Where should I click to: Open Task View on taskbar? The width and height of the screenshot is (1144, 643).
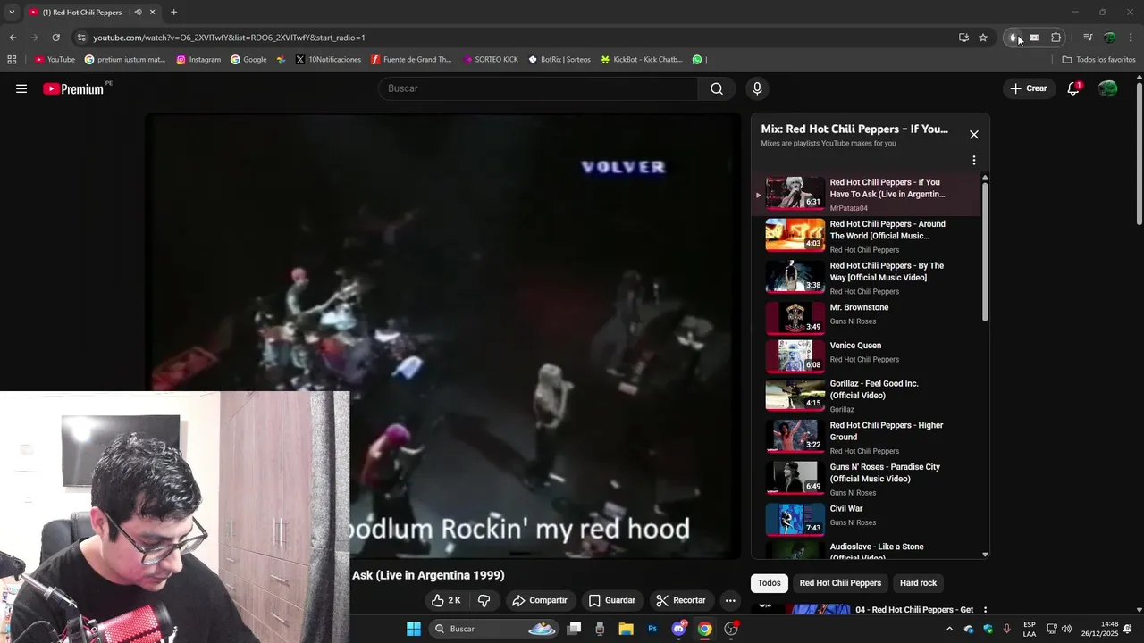(x=574, y=629)
